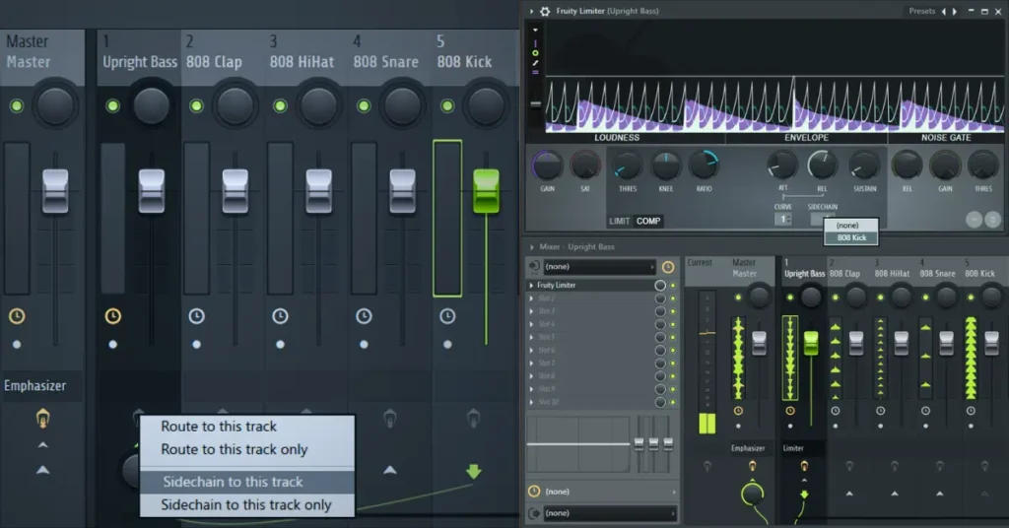
Task: Click EQ graph in Mixer window
Action: pos(577,443)
